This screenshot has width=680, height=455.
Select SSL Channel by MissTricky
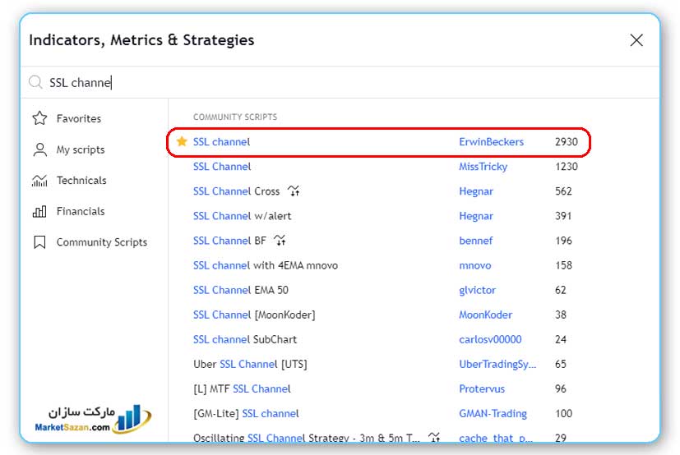click(x=222, y=167)
